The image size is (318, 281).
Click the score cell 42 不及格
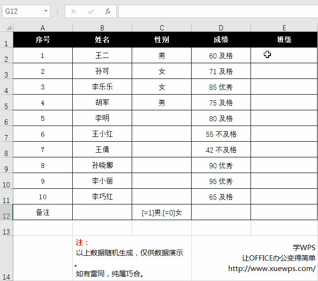(x=221, y=149)
